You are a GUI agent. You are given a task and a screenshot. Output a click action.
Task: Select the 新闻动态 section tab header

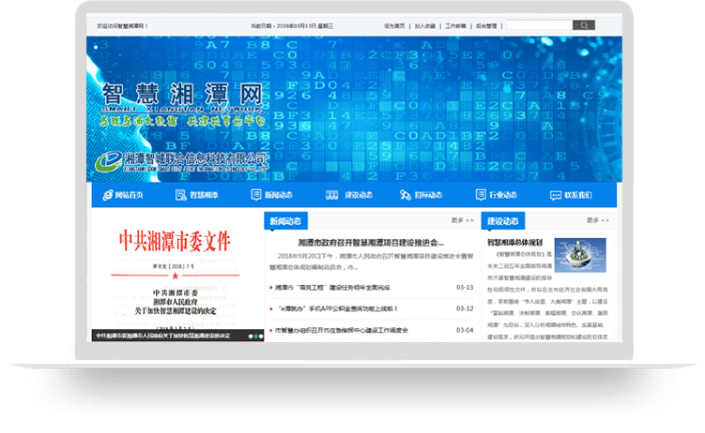(x=285, y=221)
